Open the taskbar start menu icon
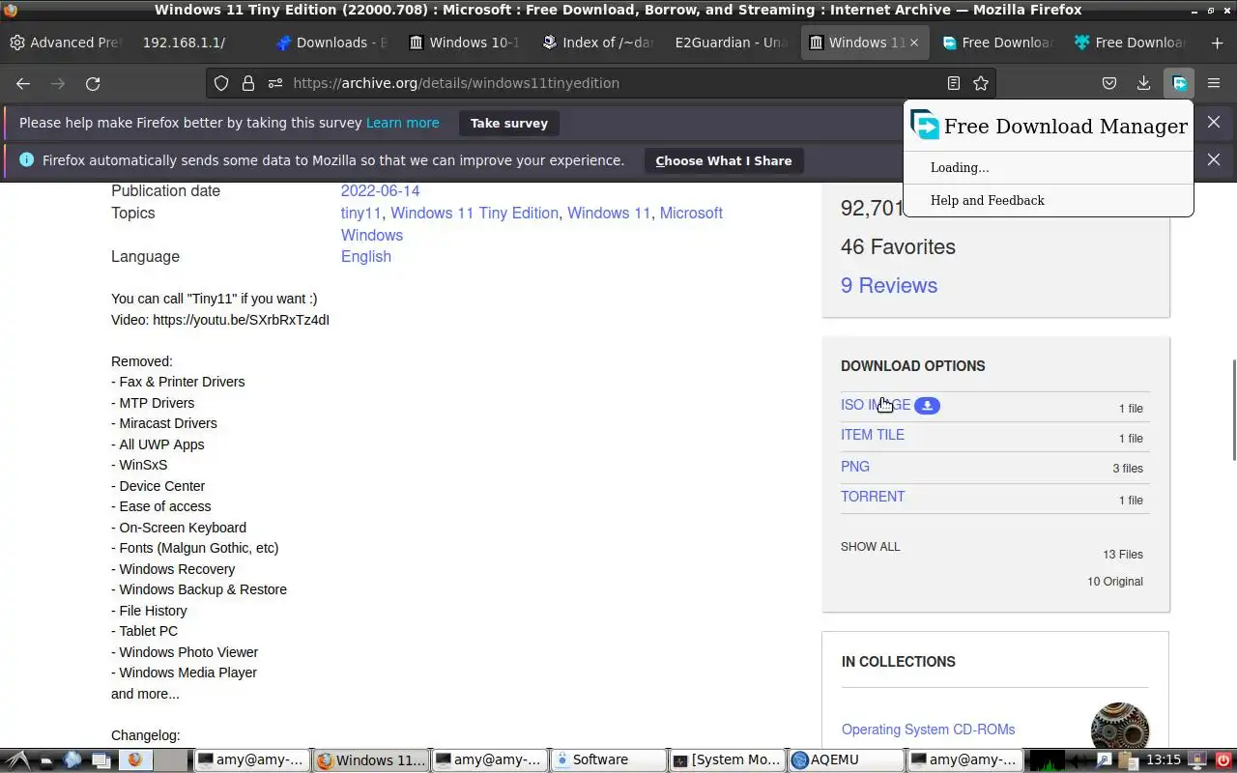The width and height of the screenshot is (1237, 773). pos(17,759)
